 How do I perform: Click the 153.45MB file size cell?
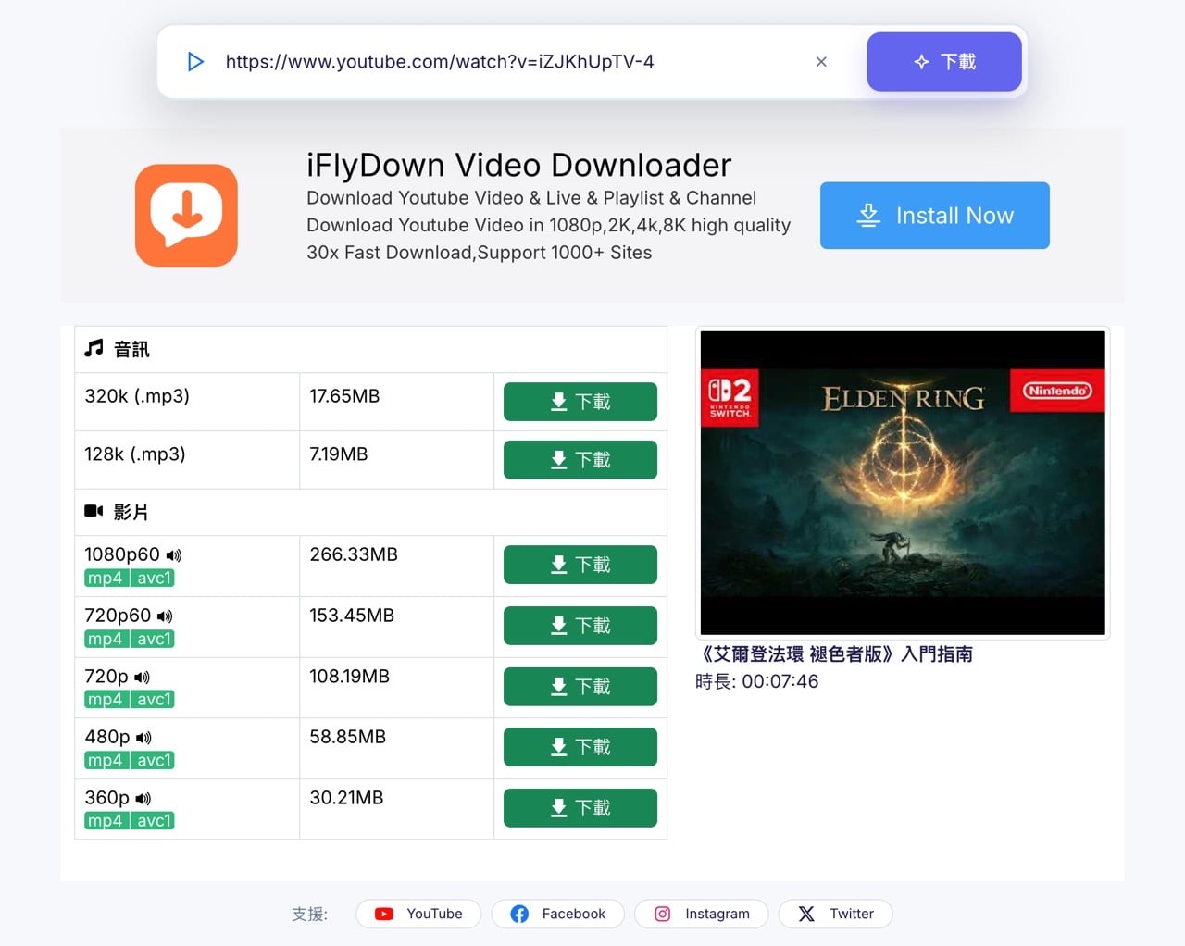(x=396, y=627)
